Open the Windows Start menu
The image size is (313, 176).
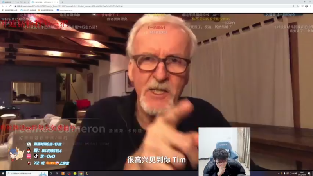click(x=3, y=174)
